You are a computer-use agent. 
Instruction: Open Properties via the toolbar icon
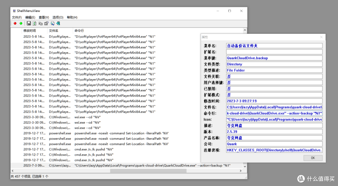pyautogui.click(x=46, y=23)
